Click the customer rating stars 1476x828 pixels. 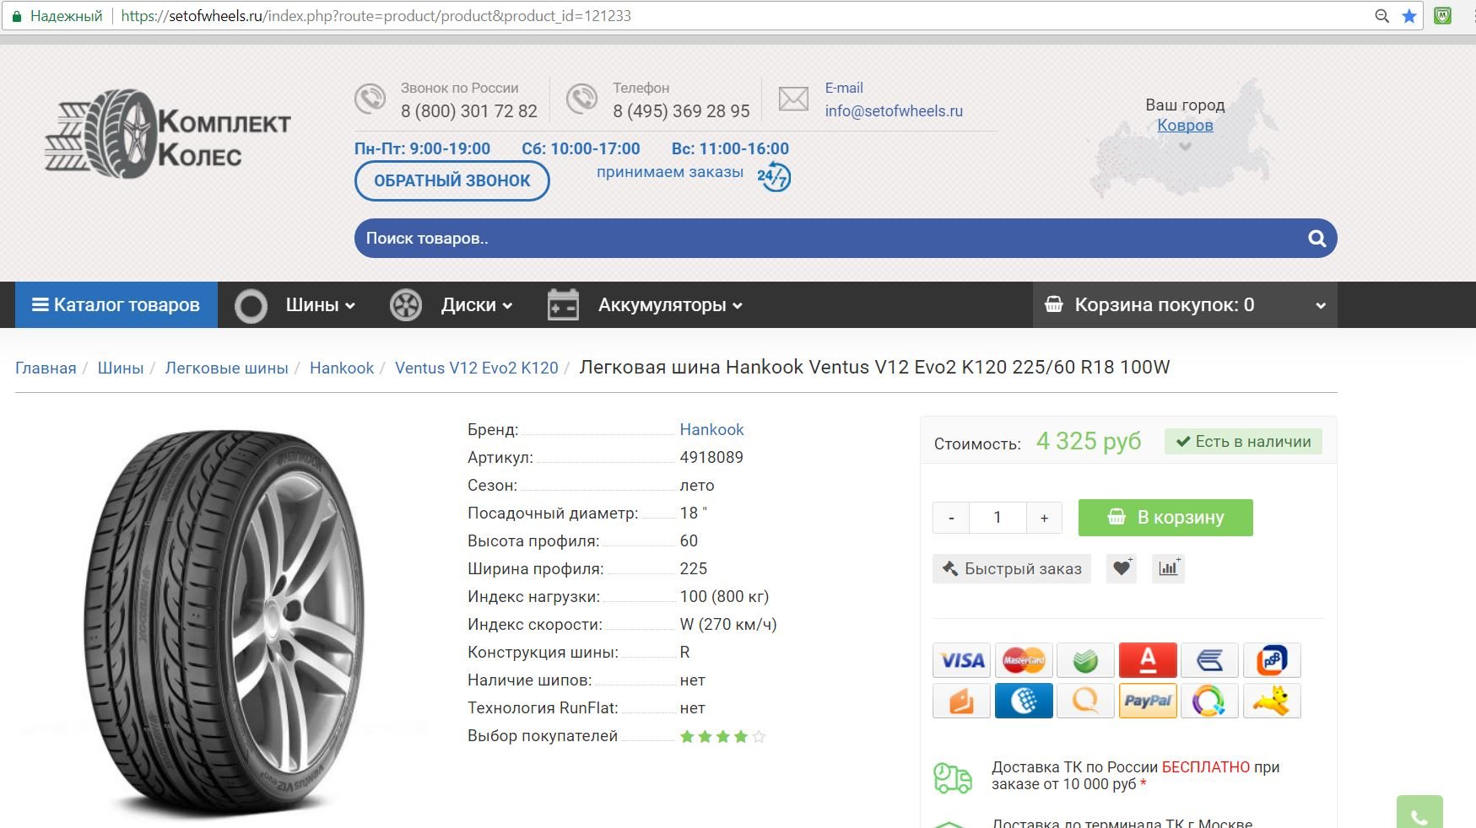pos(722,737)
